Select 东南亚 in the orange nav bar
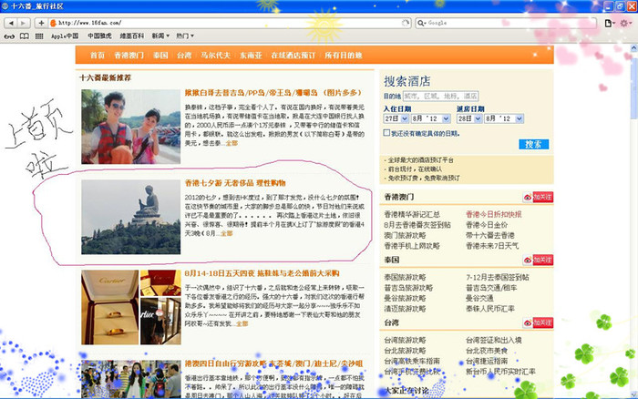This screenshot has width=638, height=399. (251, 56)
